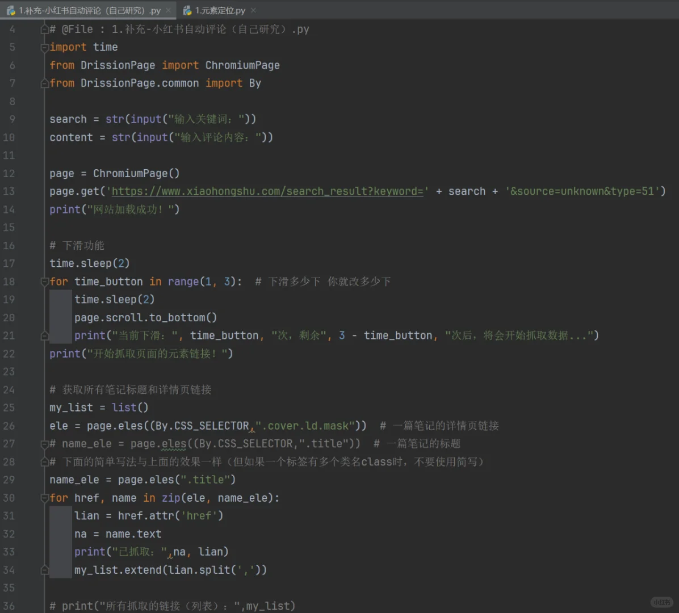The height and width of the screenshot is (613, 679).
Task: Click print("开始抓取页面的元素链接! ") line
Action: coord(141,354)
